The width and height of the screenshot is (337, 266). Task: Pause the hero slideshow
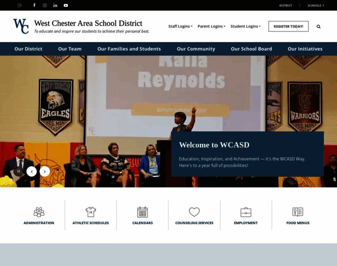(19, 171)
